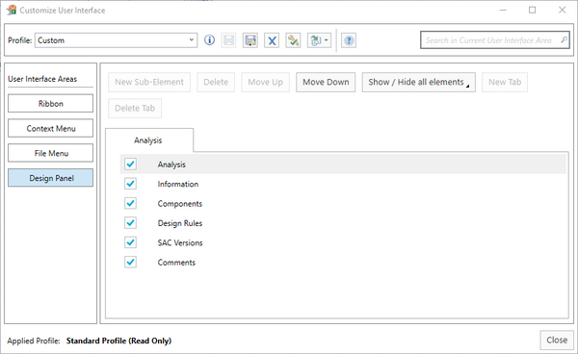Click the wrench and checkmark apply icon
The image size is (578, 354).
pos(293,40)
